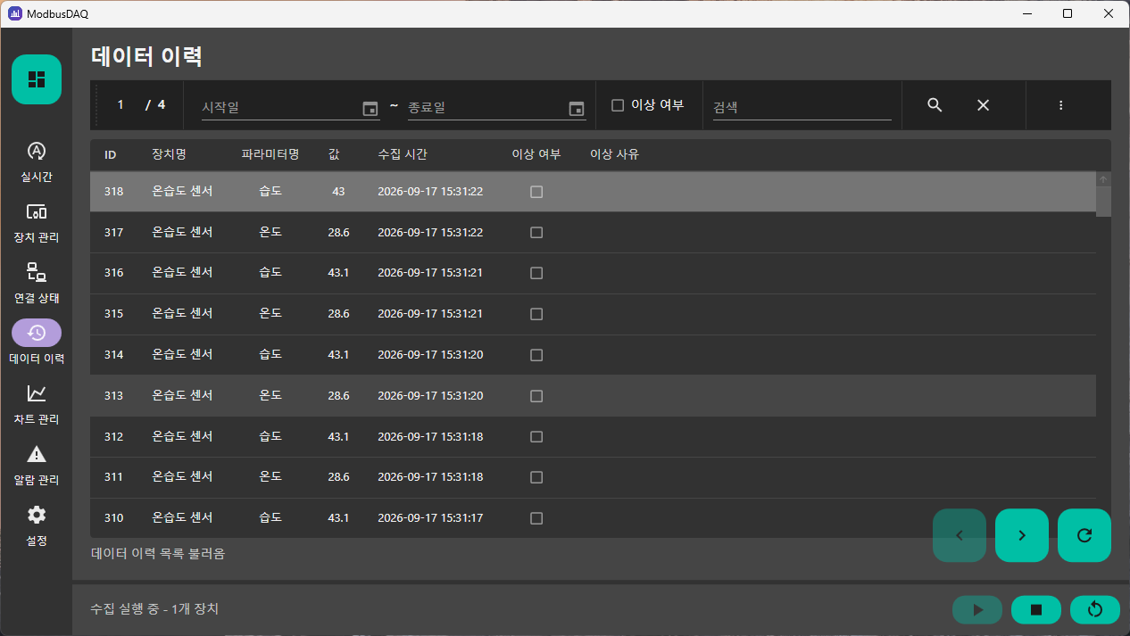
Task: Open the dashboard home icon
Action: [37, 79]
